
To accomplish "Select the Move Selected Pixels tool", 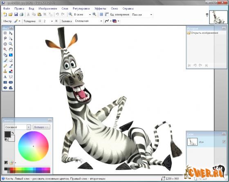I will click(11, 33).
